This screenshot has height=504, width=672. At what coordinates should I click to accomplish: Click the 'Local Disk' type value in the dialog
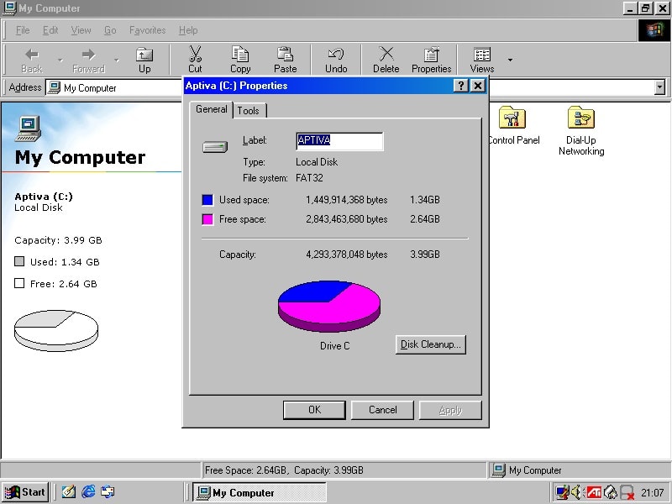coord(317,162)
